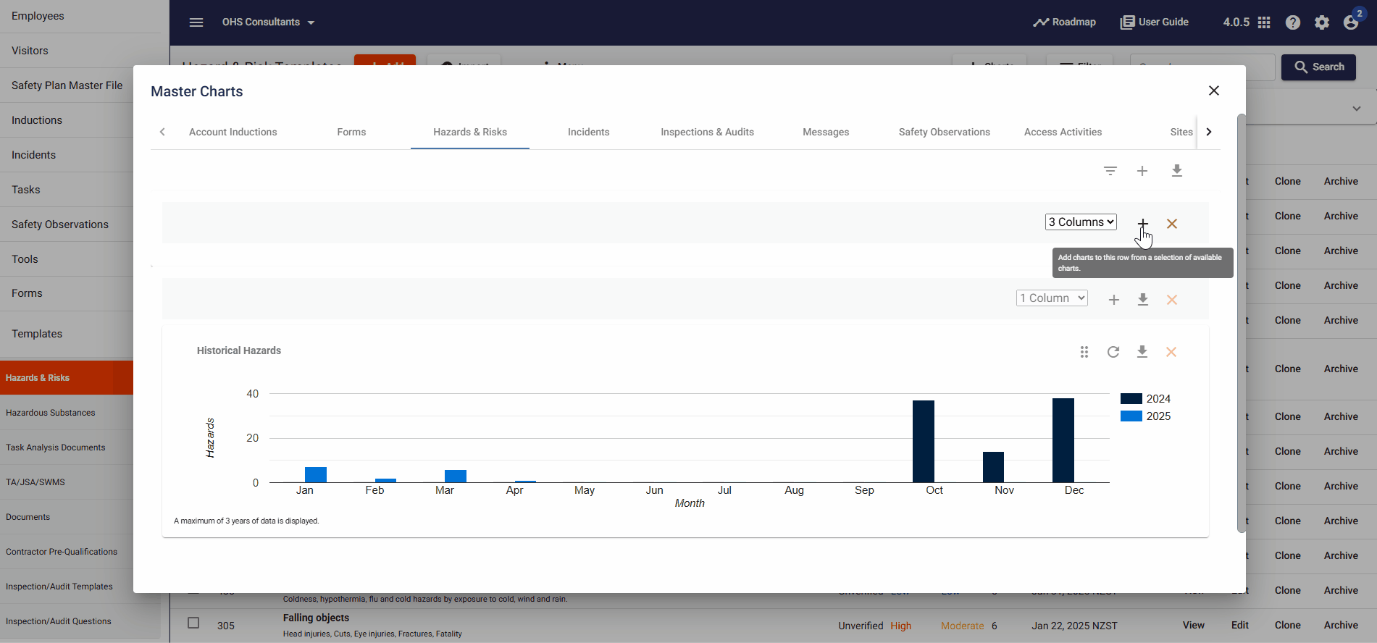Screen dimensions: 1377x643
Task: Open Inspection/Audit Templates
Action: pyautogui.click(x=59, y=587)
